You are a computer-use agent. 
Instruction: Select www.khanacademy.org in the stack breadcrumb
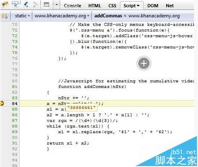click(154, 16)
